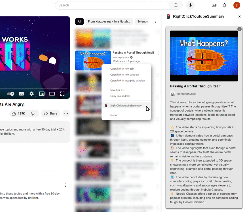This screenshot has height=212, width=245.
Task: Open the account avatar T
Action: 236,5
